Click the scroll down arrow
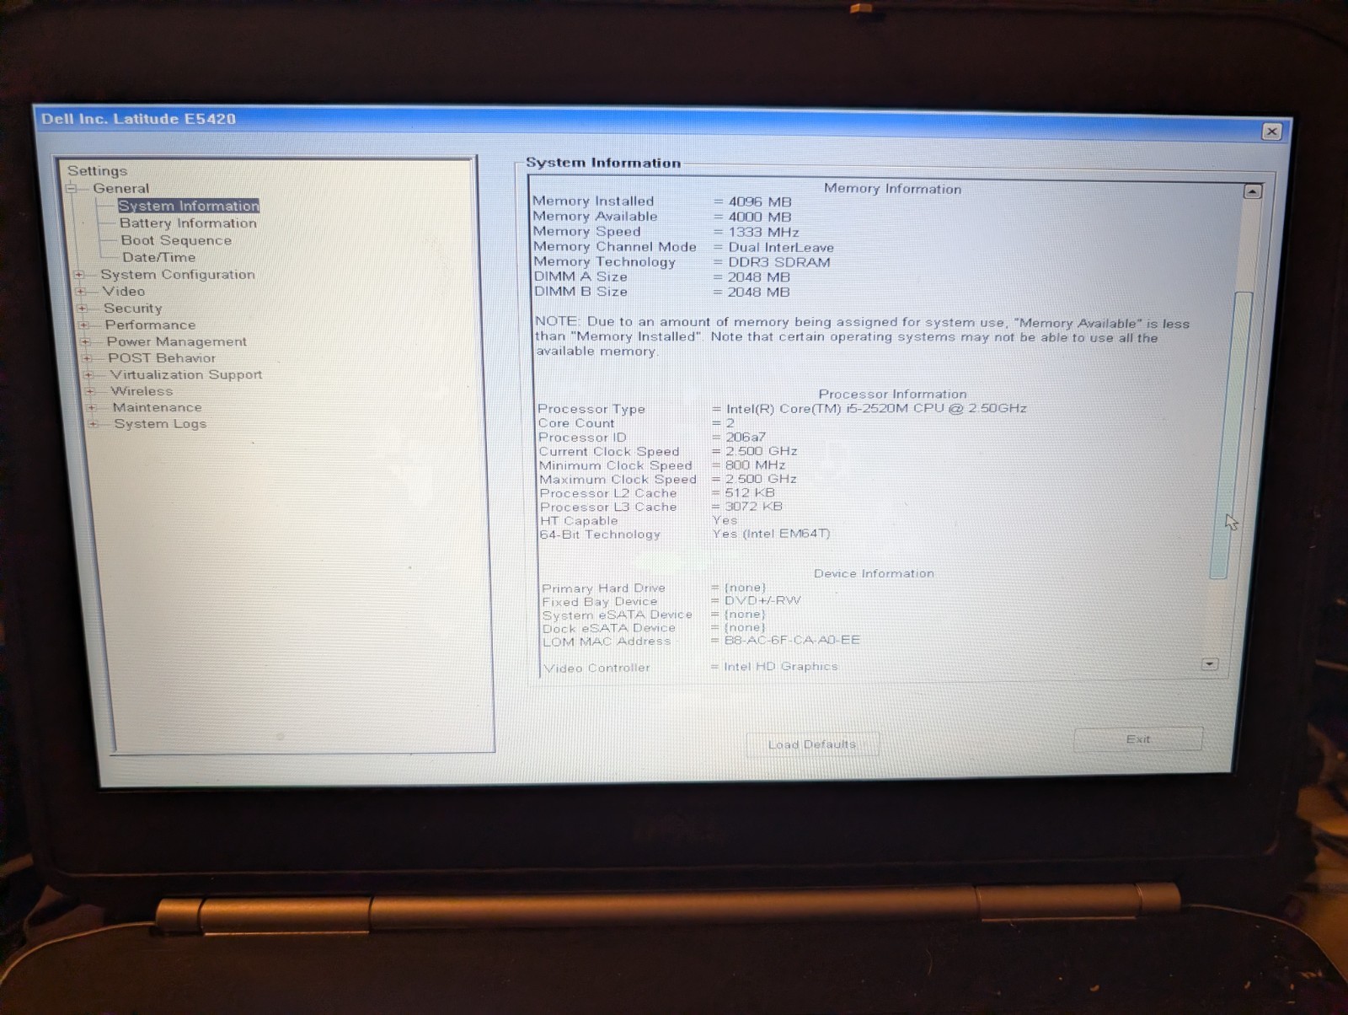The width and height of the screenshot is (1348, 1015). [1210, 664]
